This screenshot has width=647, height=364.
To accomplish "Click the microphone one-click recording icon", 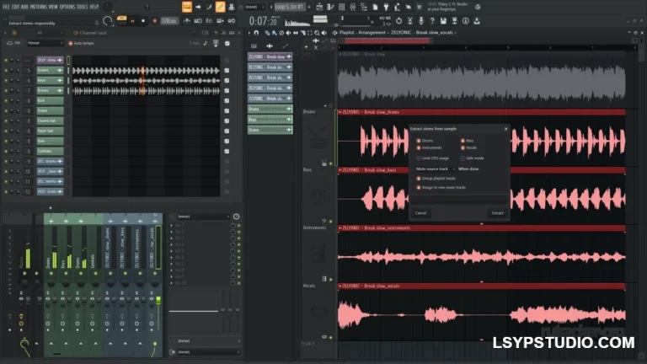I will tap(421, 20).
